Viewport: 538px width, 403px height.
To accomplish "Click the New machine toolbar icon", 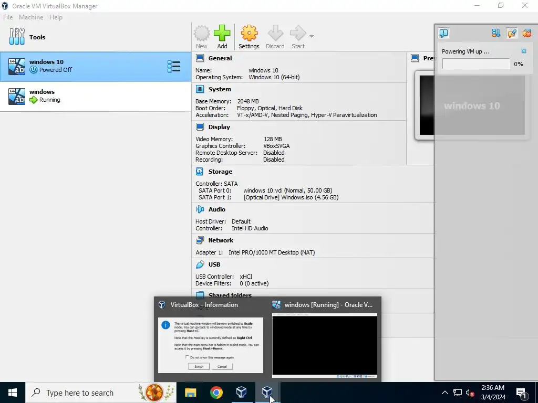I will click(x=201, y=37).
